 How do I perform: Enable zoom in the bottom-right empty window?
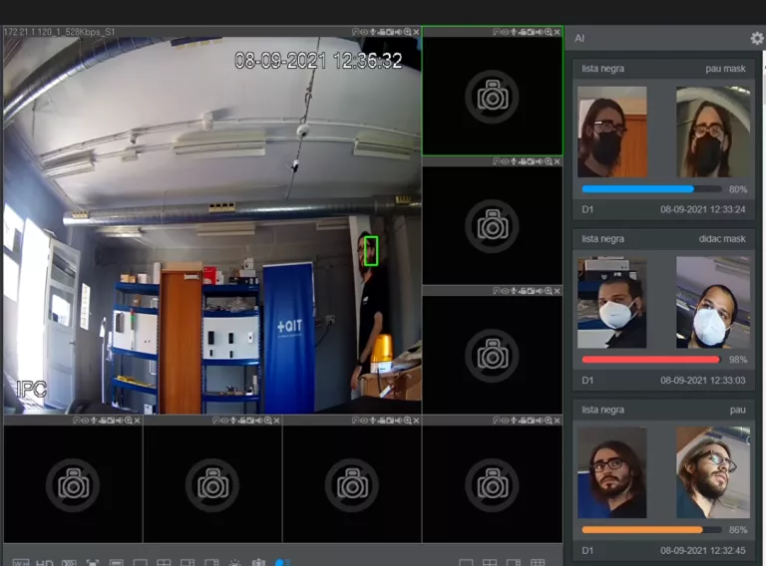(x=549, y=421)
